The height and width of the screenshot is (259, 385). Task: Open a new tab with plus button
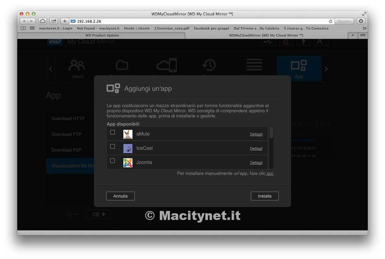353,35
